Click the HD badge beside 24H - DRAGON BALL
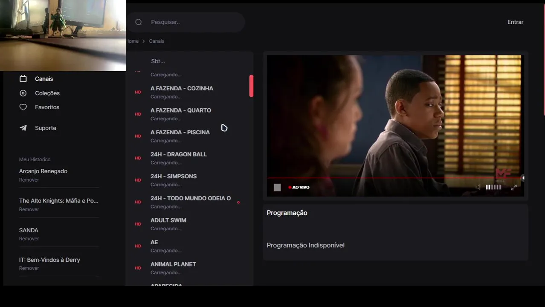This screenshot has height=307, width=545. (138, 158)
